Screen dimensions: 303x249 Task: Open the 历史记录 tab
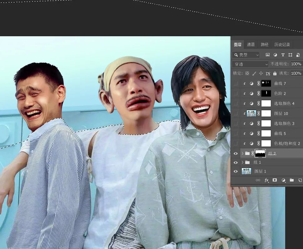(282, 45)
